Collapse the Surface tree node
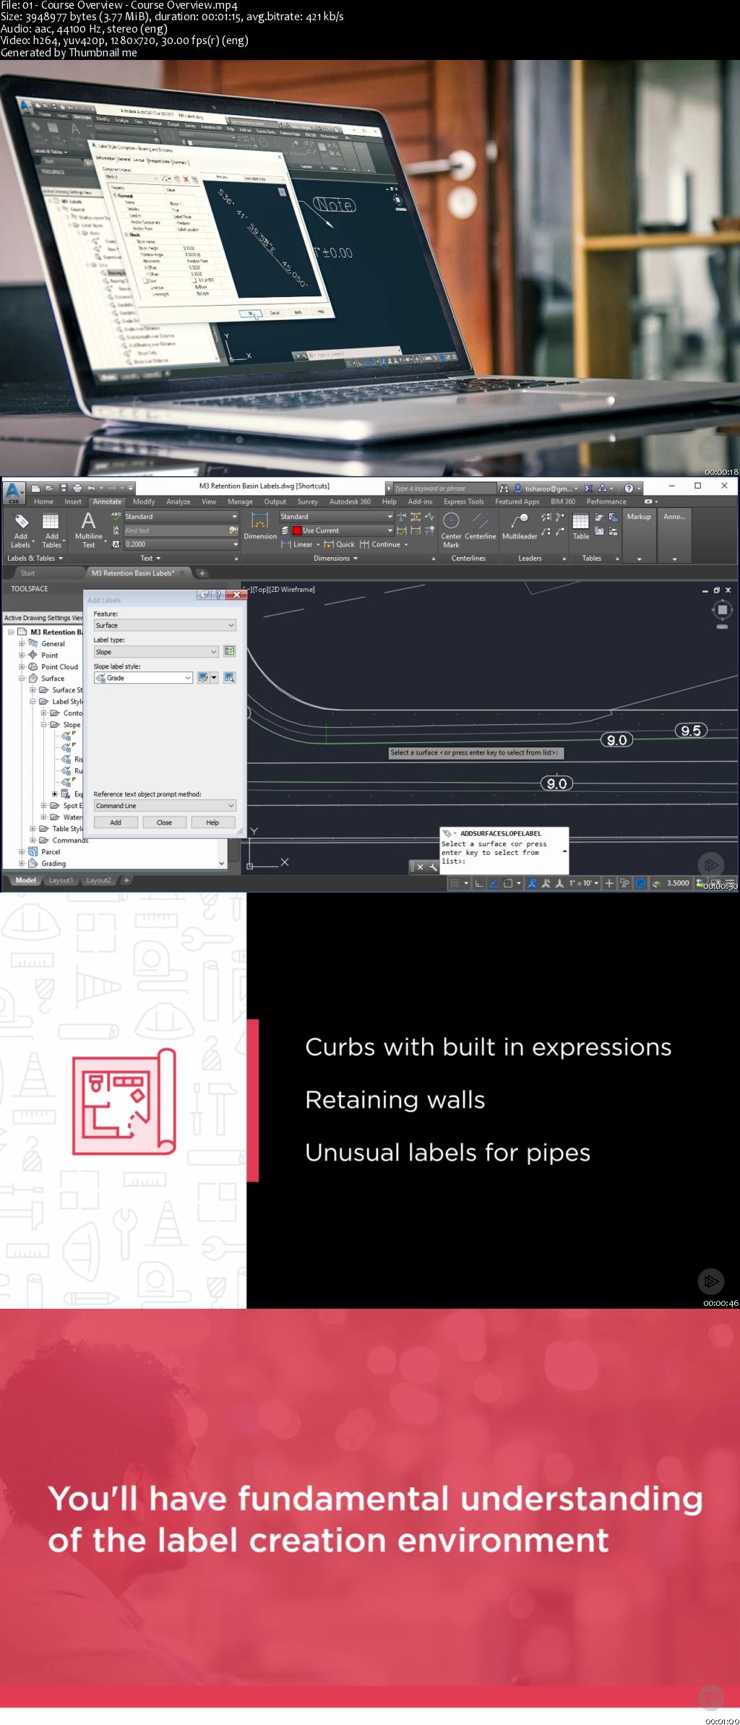 (22, 678)
